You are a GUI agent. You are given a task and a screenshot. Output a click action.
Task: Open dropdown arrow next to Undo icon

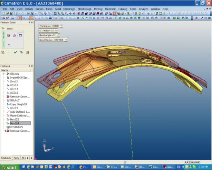point(20,13)
